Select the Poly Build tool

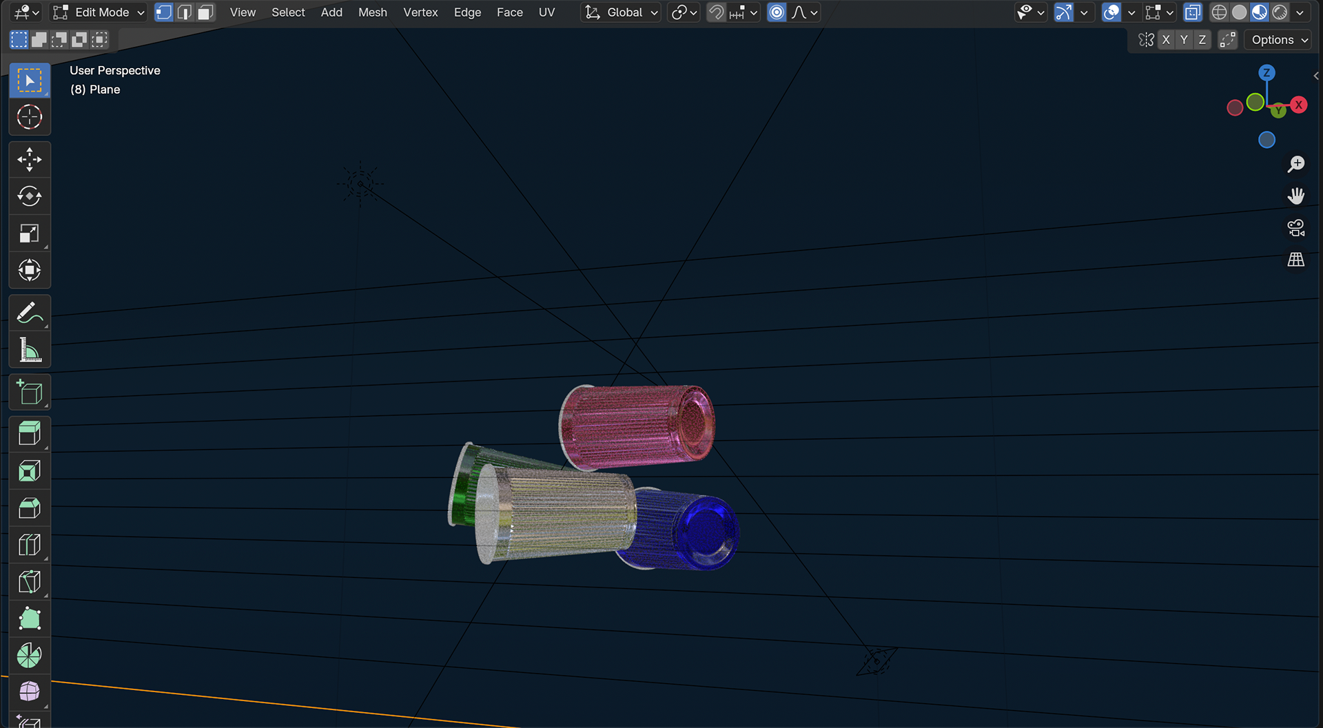[30, 619]
